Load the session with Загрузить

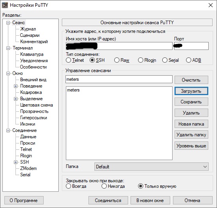pos(191,91)
